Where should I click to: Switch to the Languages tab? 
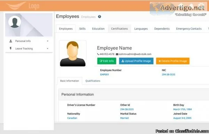click(x=141, y=29)
